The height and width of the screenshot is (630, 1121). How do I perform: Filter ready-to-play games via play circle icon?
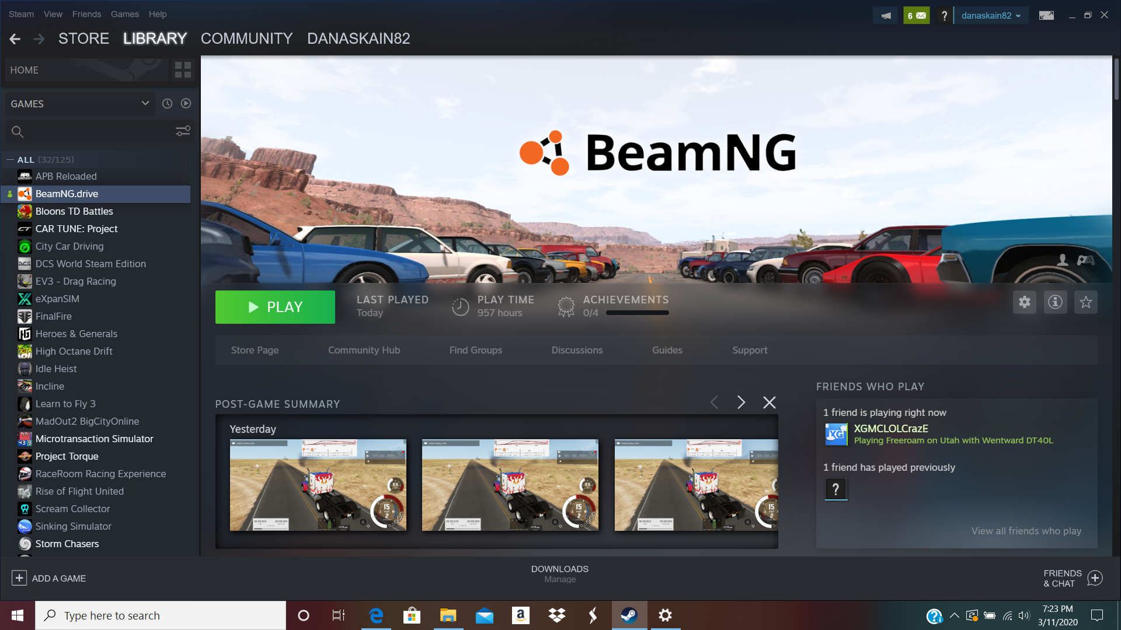(186, 104)
